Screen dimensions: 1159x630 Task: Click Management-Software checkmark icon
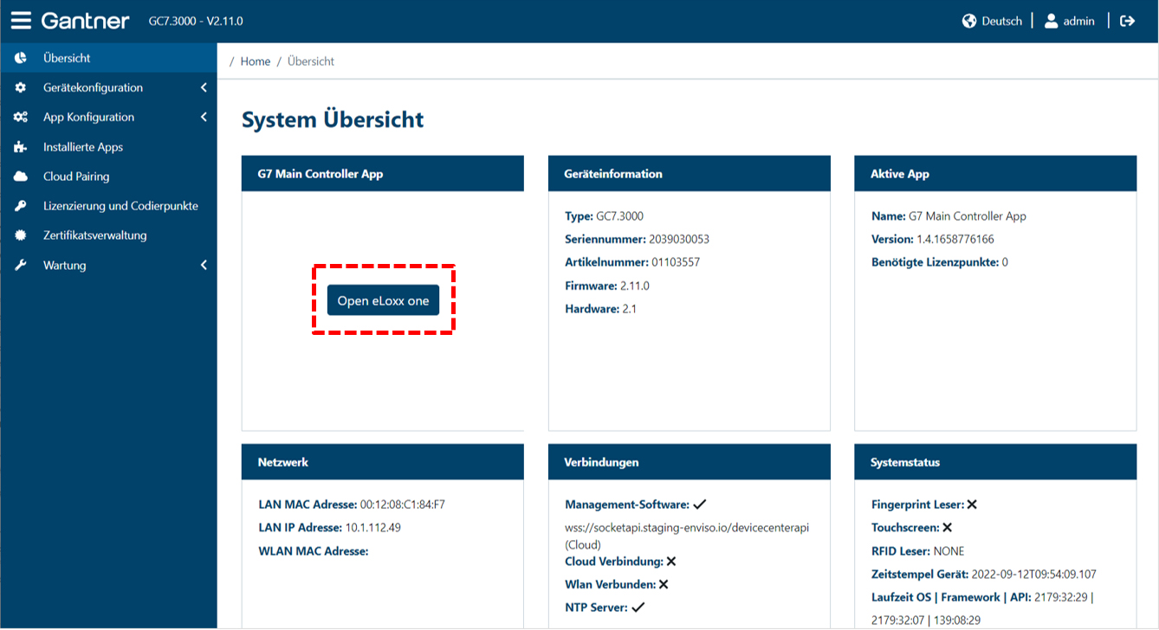tap(700, 505)
